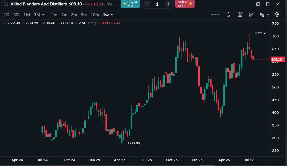Click the Allied Blenders And Distillers name

(x=38, y=4)
